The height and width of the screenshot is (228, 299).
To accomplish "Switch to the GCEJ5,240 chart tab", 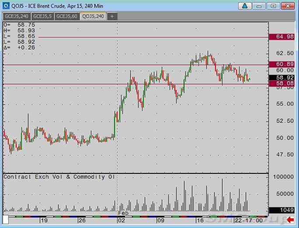I will pos(17,17).
